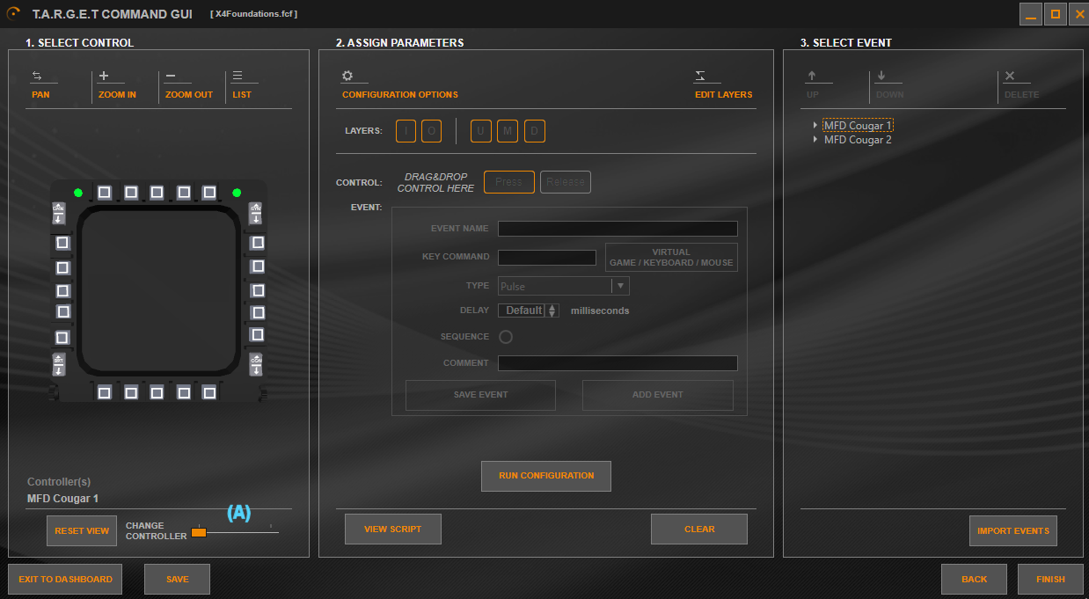Focus the Key Command field
The height and width of the screenshot is (599, 1089).
click(x=547, y=258)
